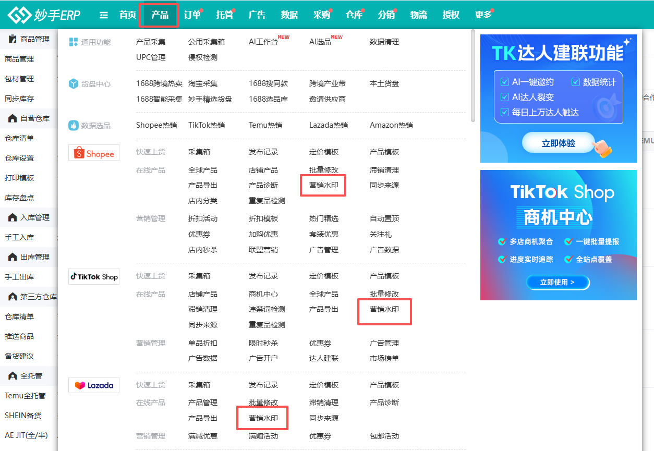The width and height of the screenshot is (654, 451).
Task: Click the 数据选品 flame icon
Action: (74, 126)
